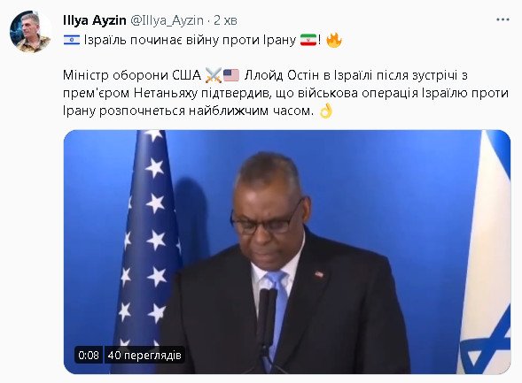Play the video of the speaker at the podium
Screen dimensions: 522x383
click(x=287, y=252)
